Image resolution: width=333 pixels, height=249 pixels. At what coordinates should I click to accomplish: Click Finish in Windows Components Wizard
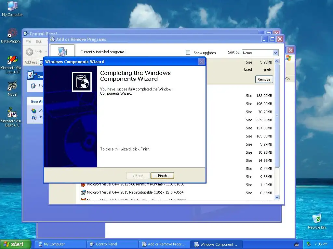(x=162, y=175)
